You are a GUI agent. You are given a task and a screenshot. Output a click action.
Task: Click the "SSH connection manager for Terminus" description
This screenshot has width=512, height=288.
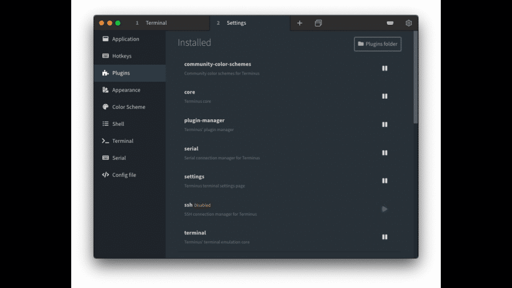(221, 215)
